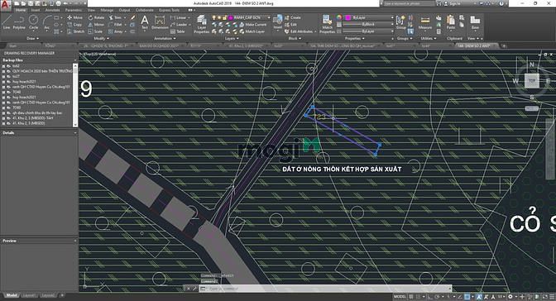The image size is (556, 301).
Task: Expand the 'QUY HOACH' backup file node
Action: click(x=4, y=71)
